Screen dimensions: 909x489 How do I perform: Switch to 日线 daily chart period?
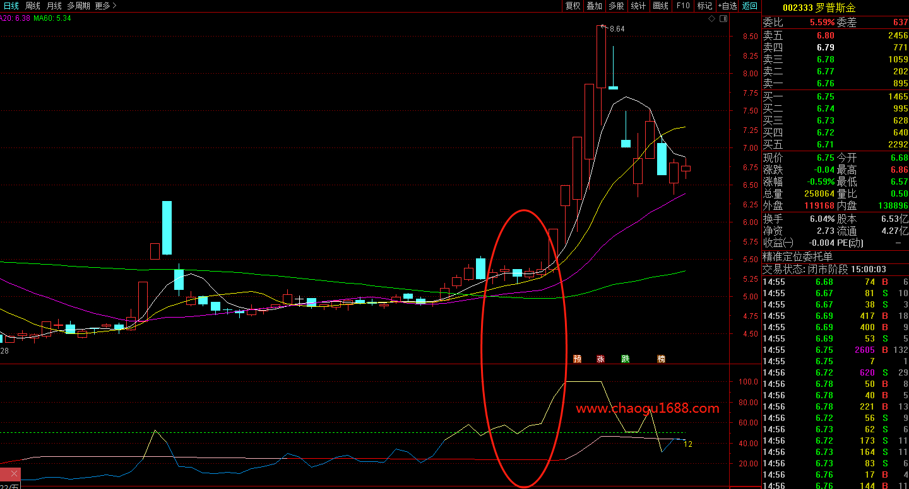[x=11, y=6]
